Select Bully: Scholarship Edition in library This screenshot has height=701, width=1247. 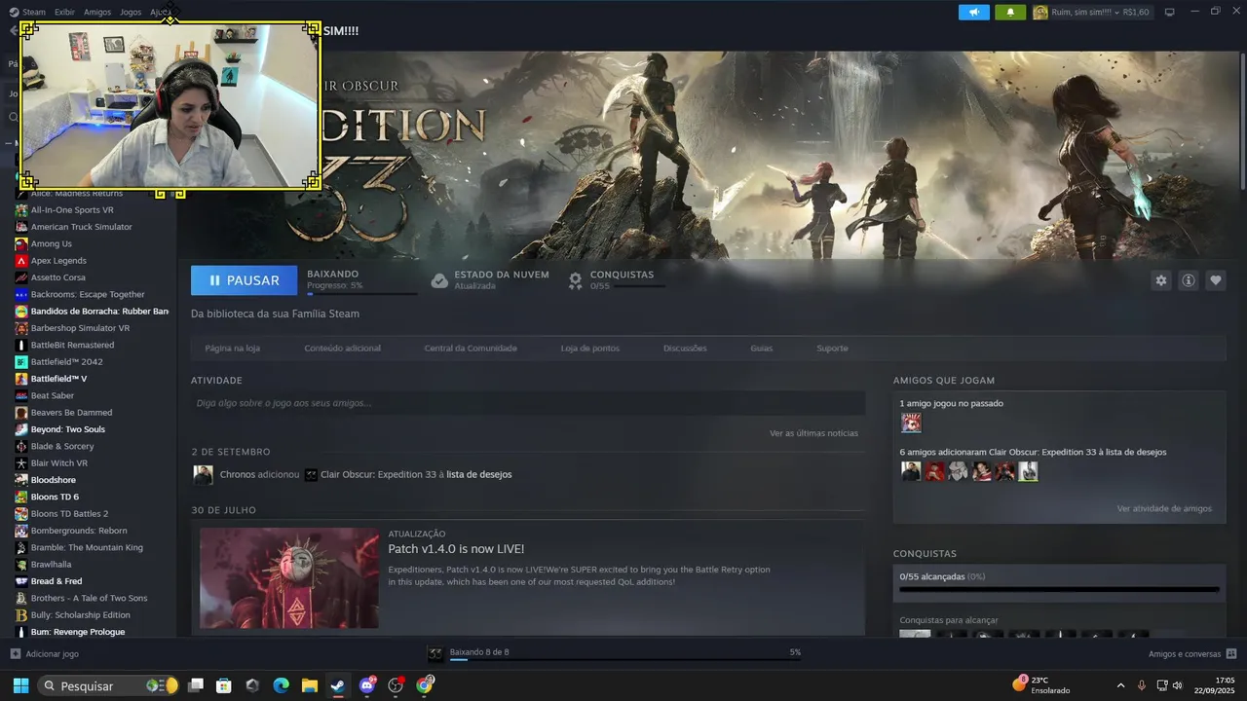coord(79,615)
